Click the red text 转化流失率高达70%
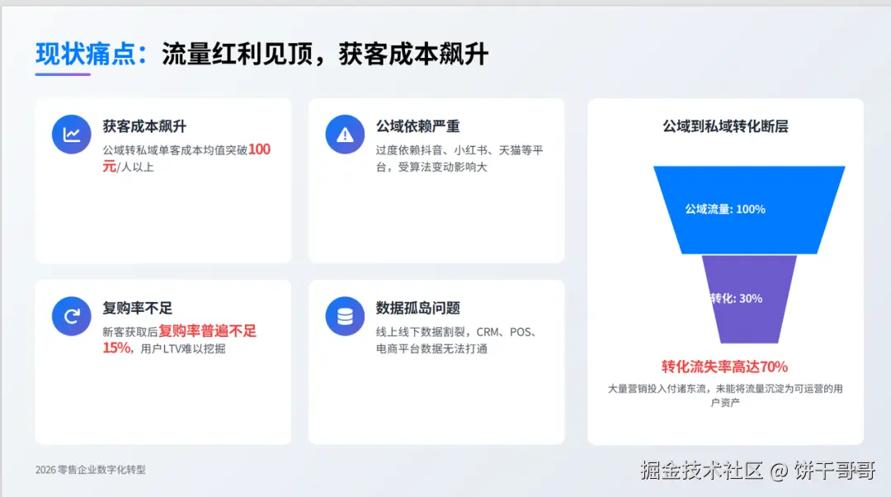The height and width of the screenshot is (497, 891). coord(724,367)
